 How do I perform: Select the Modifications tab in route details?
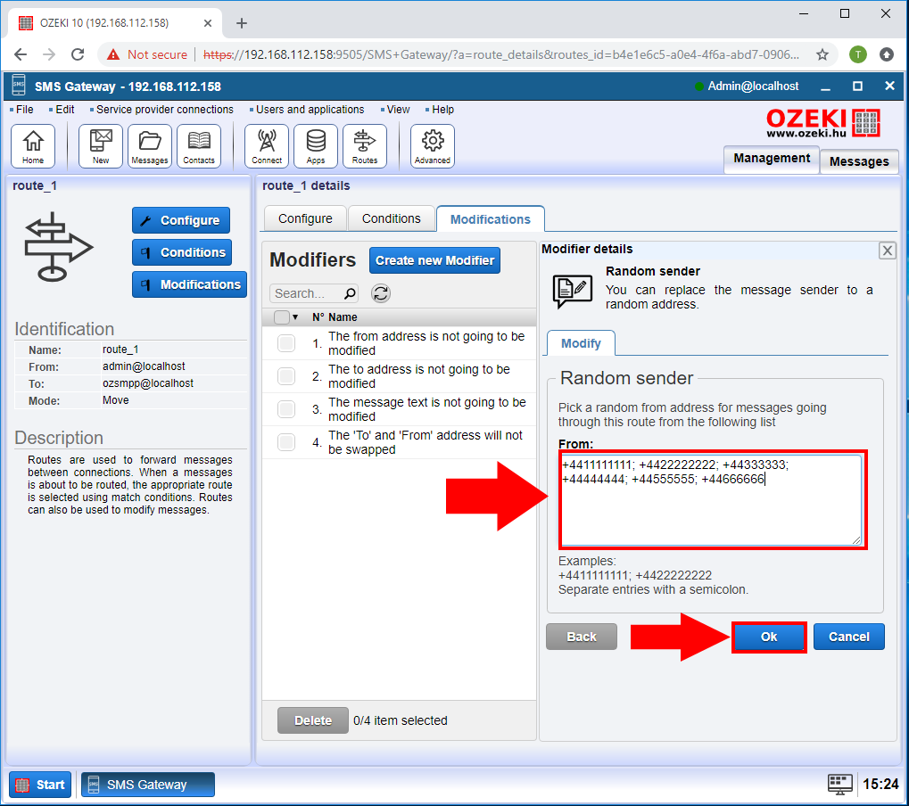(491, 219)
